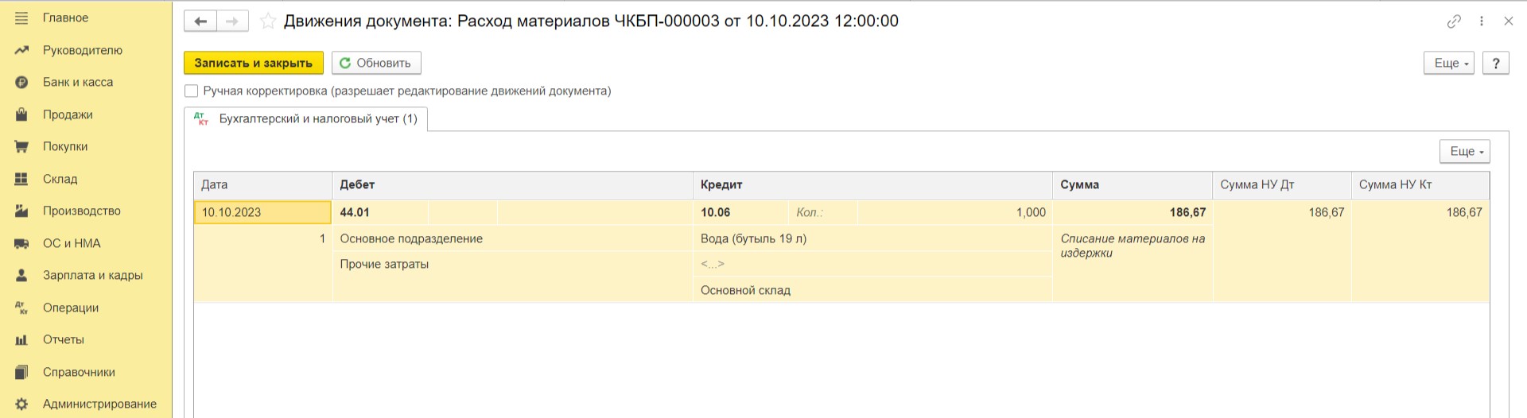Expand the Еще dropdown above the table
Image resolution: width=1527 pixels, height=418 pixels.
(1465, 151)
